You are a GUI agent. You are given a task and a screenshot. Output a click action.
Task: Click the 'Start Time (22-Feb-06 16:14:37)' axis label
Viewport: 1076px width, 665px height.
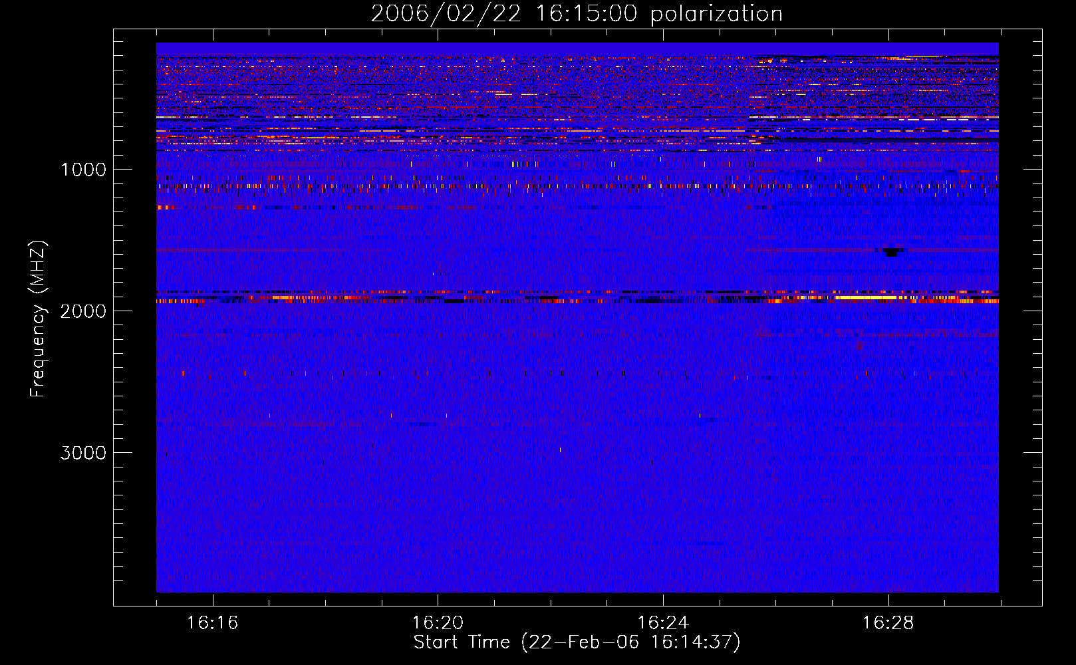coord(577,642)
